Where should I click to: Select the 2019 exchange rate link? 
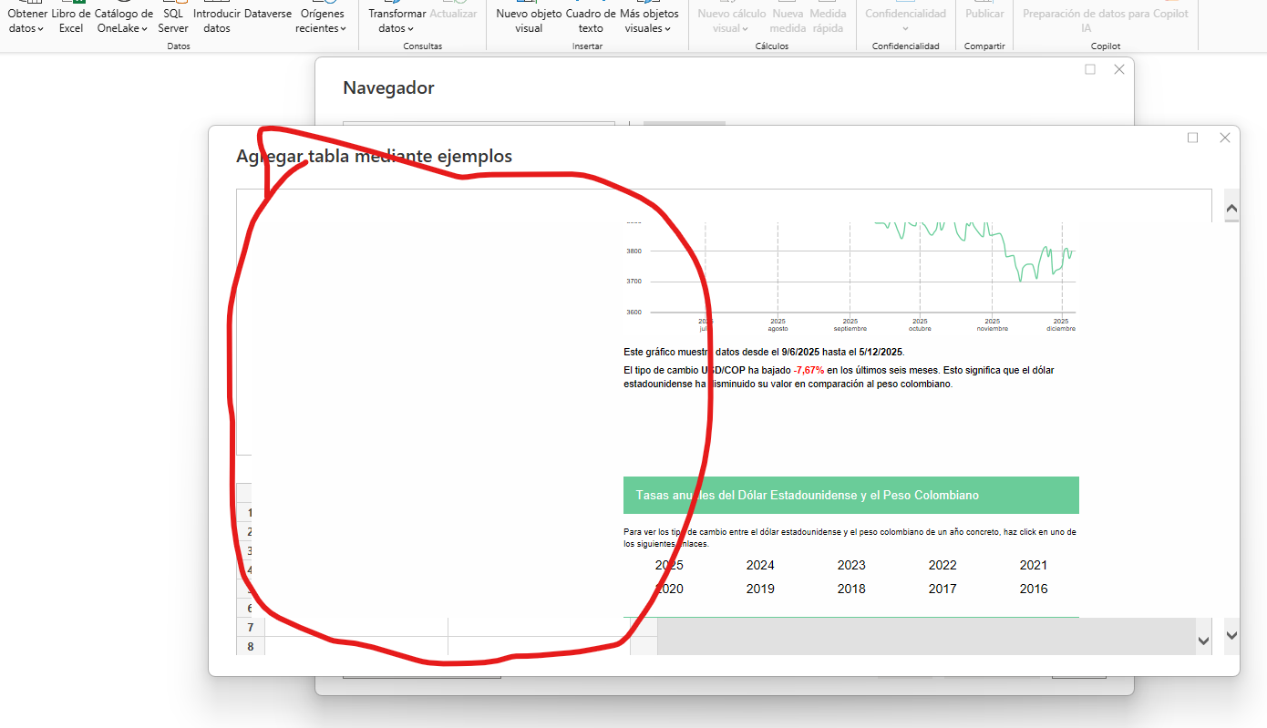tap(760, 589)
